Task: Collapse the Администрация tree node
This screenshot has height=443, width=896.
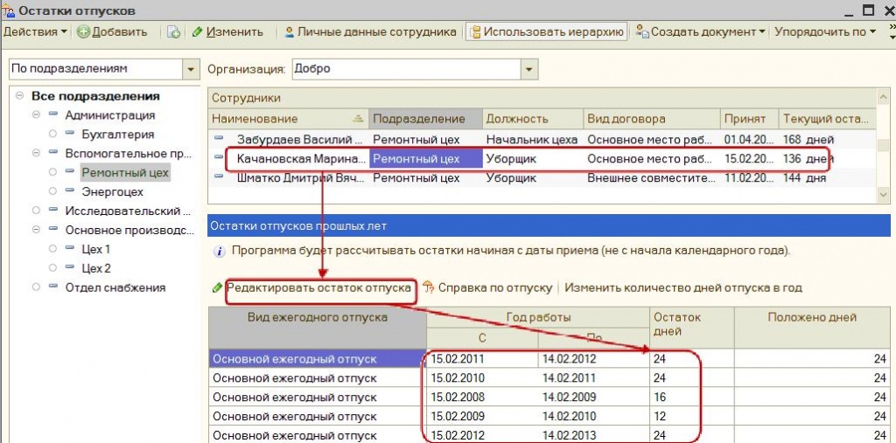Action: tap(36, 115)
